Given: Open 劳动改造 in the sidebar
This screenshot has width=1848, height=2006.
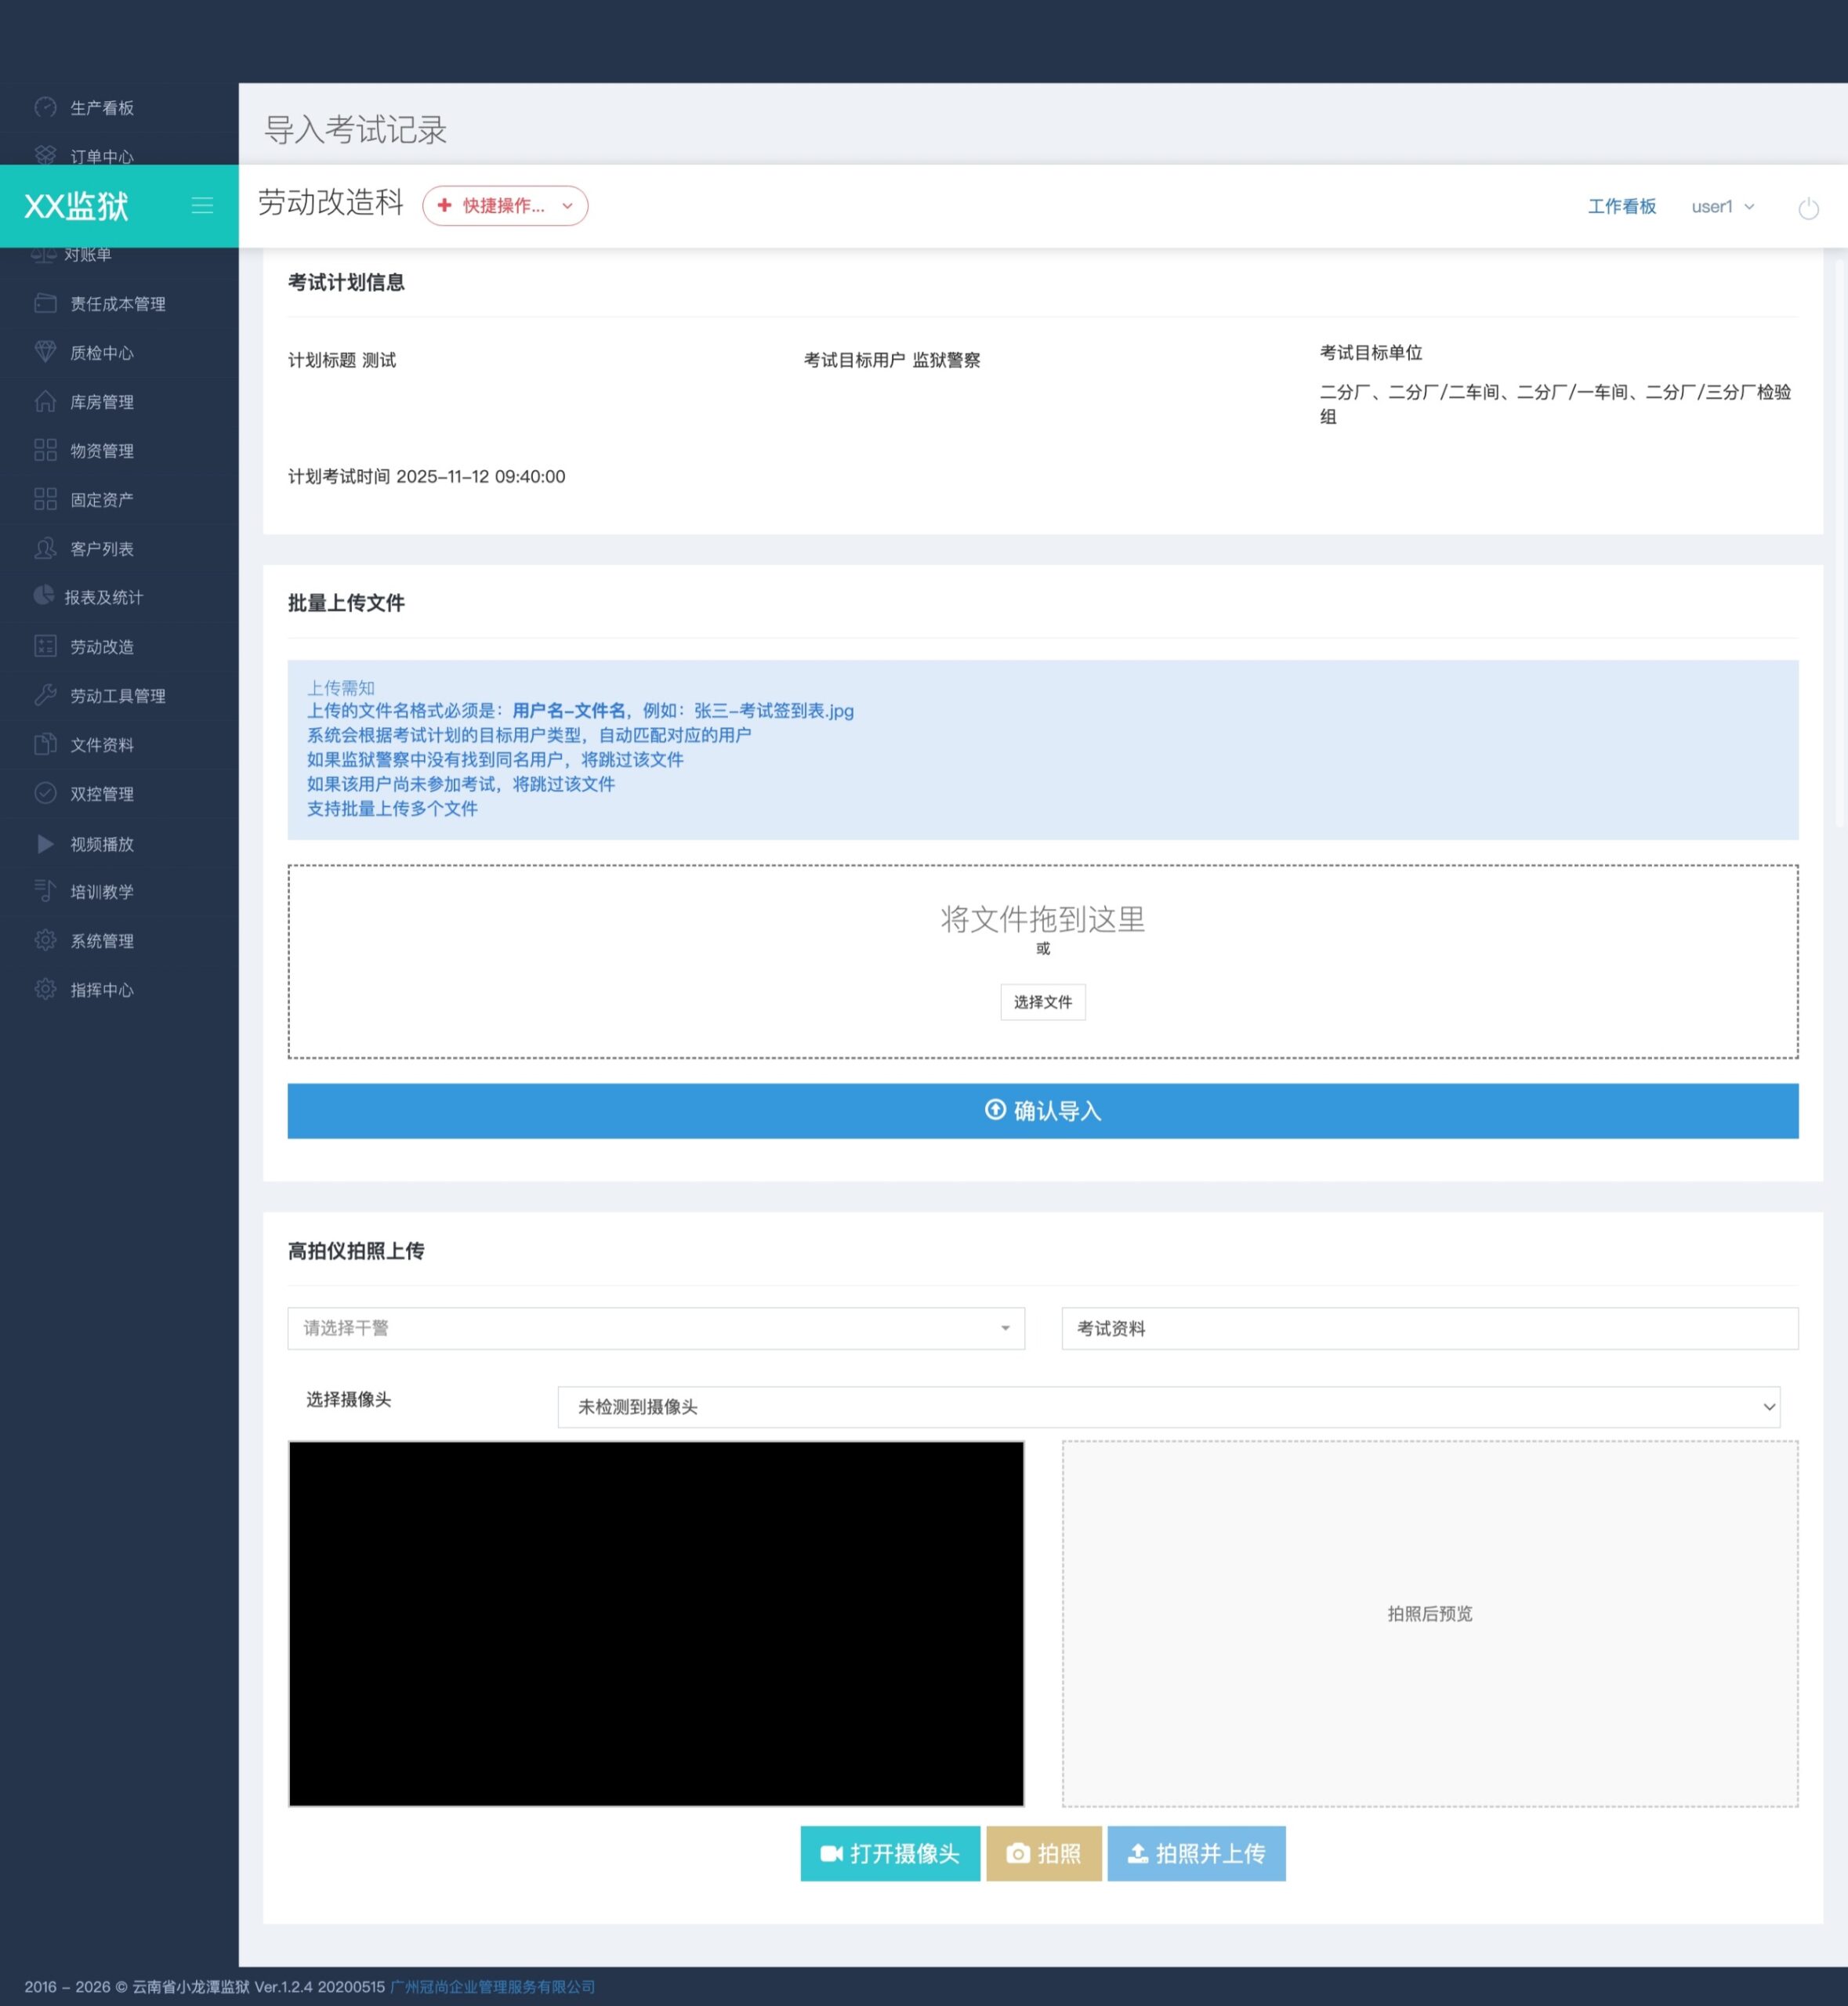Looking at the screenshot, I should [101, 647].
